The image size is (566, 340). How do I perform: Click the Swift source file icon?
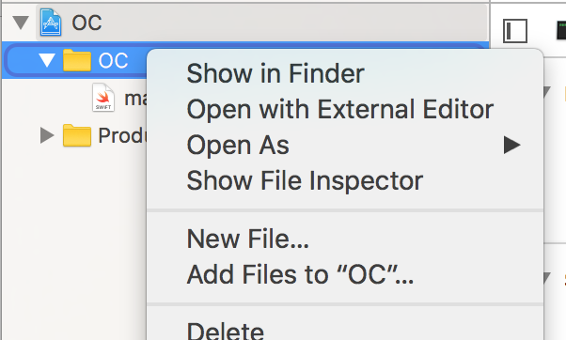point(103,98)
